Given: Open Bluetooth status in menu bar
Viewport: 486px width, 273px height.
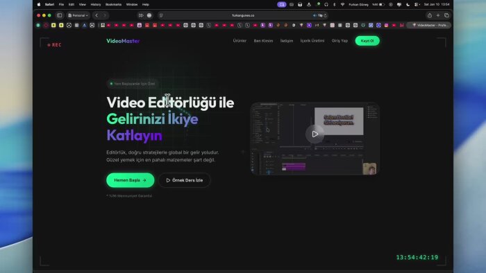Looking at the screenshot, I should (334, 4).
